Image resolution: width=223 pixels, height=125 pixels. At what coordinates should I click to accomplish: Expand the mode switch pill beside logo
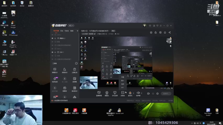[71, 26]
